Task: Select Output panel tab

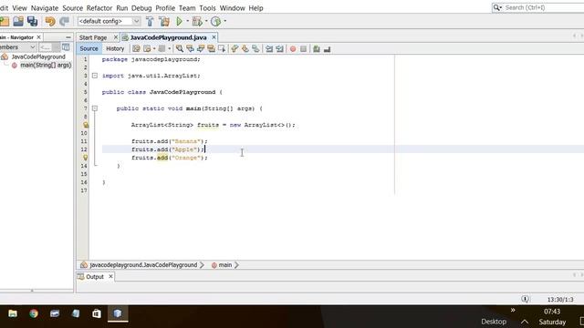Action: click(x=95, y=277)
